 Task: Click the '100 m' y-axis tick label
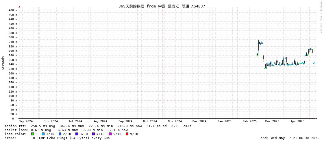point(13,96)
